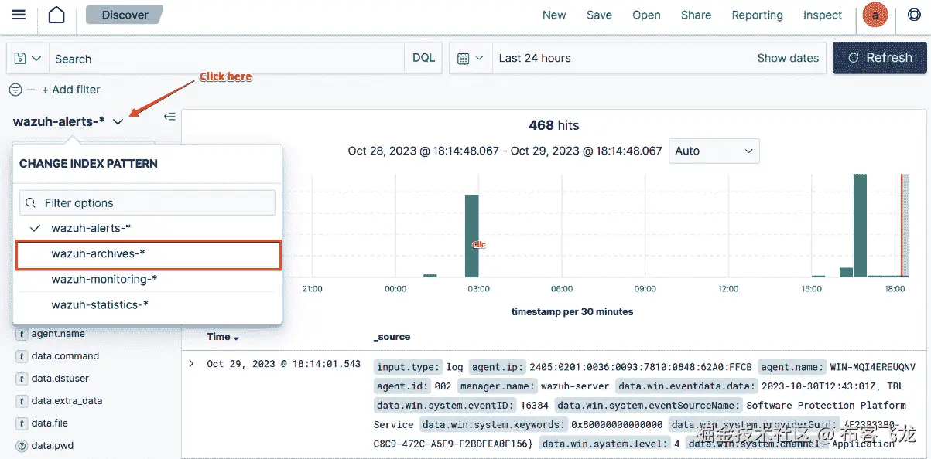Open the Inspect panel

point(823,15)
